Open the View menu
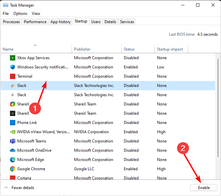Screen dimensions: 221x196 [x=36, y=14]
